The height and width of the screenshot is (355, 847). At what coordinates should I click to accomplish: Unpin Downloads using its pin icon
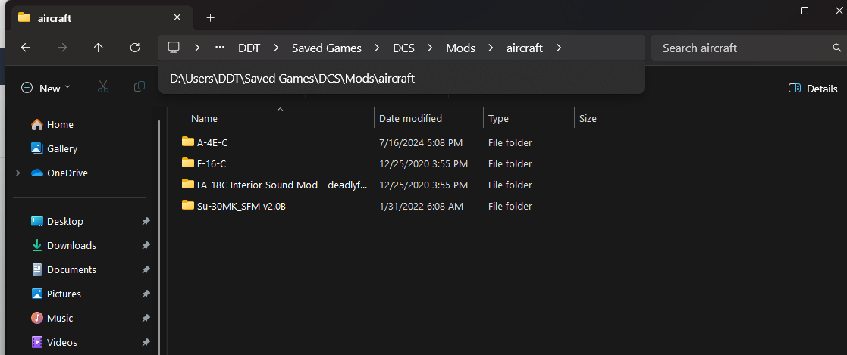tap(146, 245)
